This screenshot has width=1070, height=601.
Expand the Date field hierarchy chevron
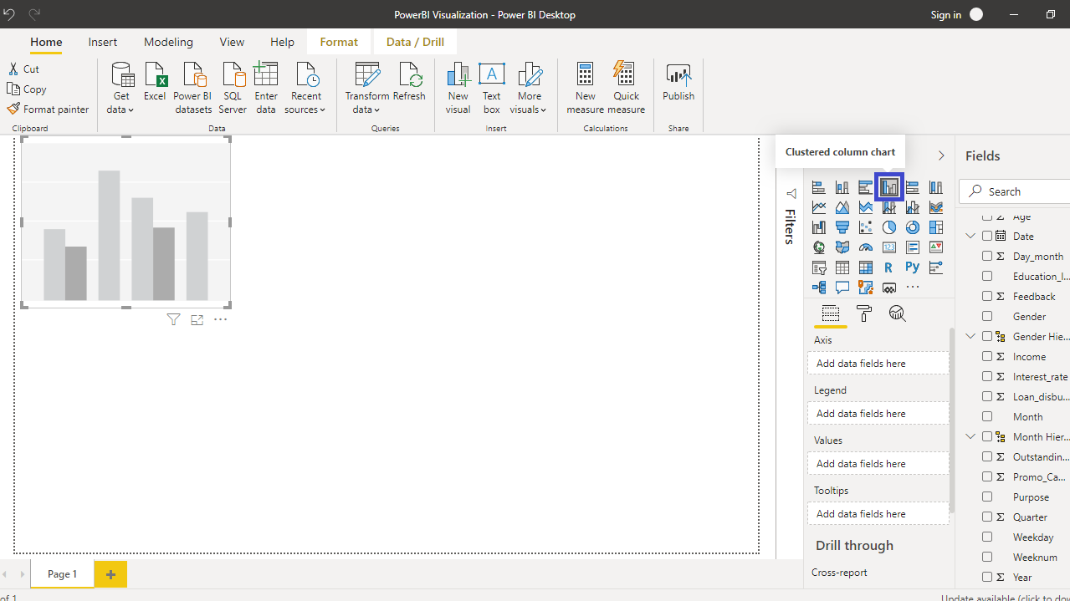point(971,236)
